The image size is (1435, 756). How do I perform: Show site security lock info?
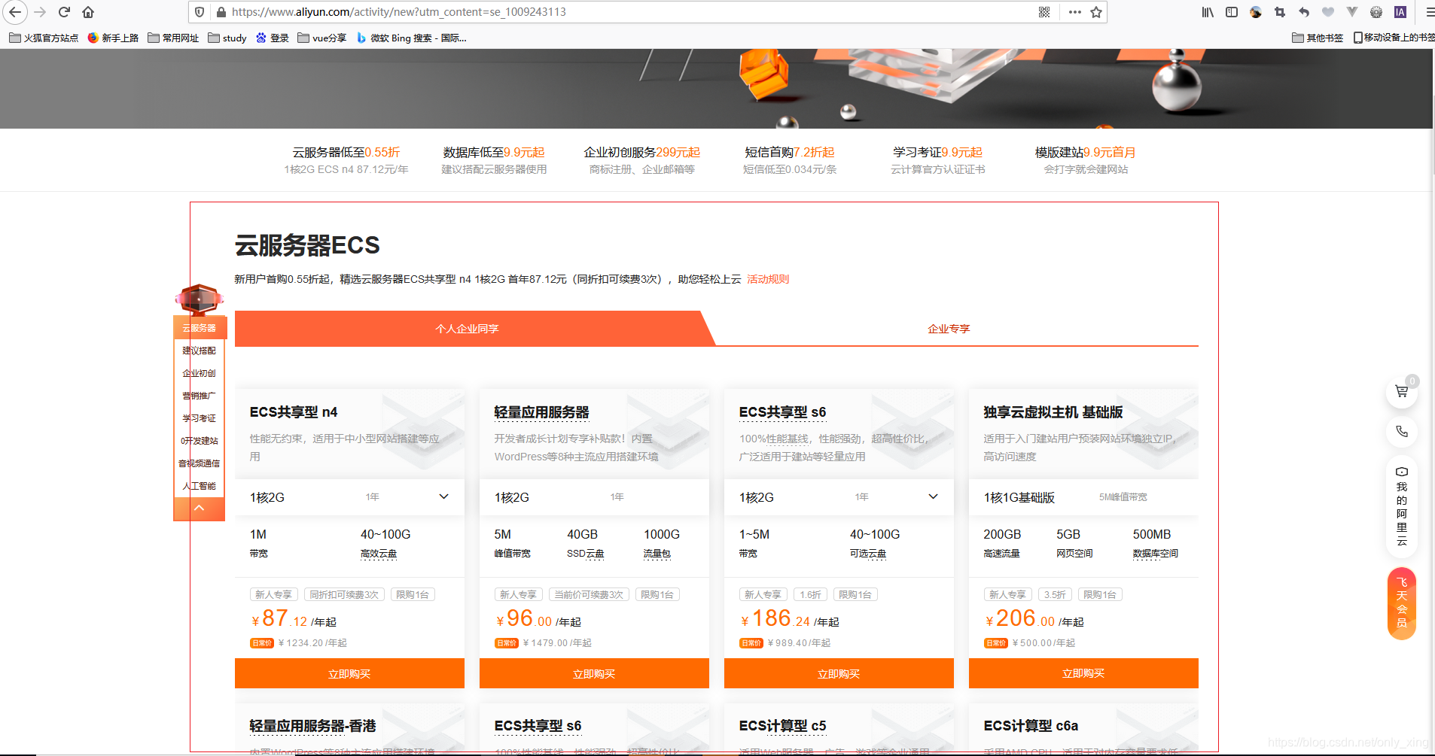(x=221, y=12)
